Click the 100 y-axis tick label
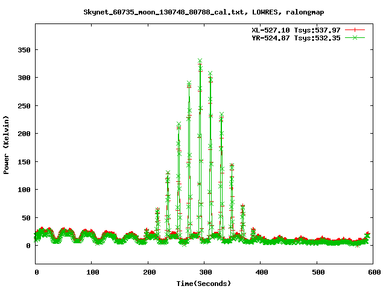This screenshot has height=289, width=386. 24,190
